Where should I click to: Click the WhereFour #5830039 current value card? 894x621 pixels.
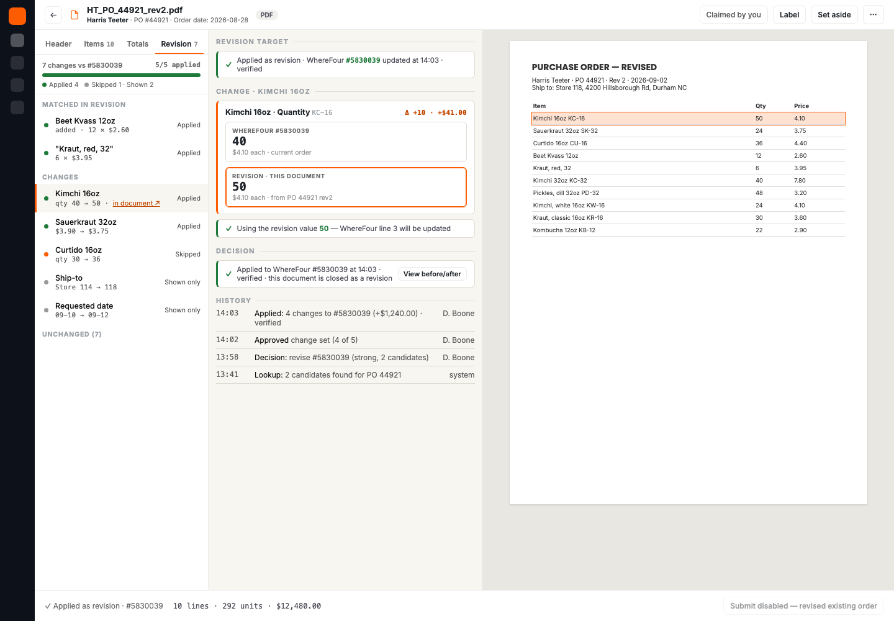(x=346, y=142)
